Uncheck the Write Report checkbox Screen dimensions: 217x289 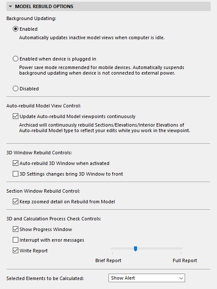(x=15, y=251)
